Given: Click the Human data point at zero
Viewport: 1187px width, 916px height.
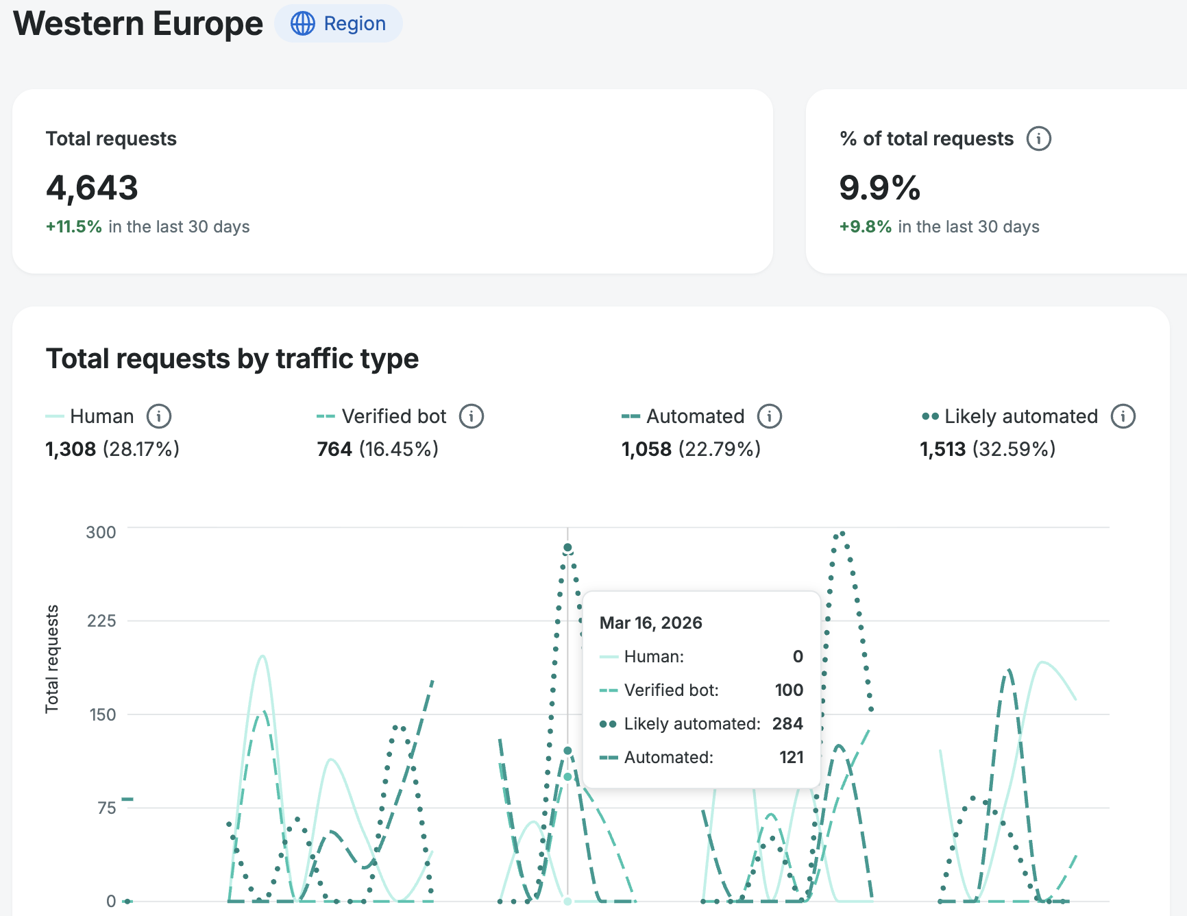Looking at the screenshot, I should point(567,901).
